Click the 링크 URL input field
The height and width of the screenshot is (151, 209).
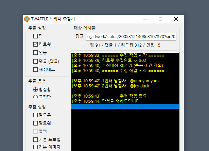click(131, 36)
